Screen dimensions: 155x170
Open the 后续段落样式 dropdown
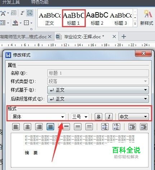pos(98,99)
